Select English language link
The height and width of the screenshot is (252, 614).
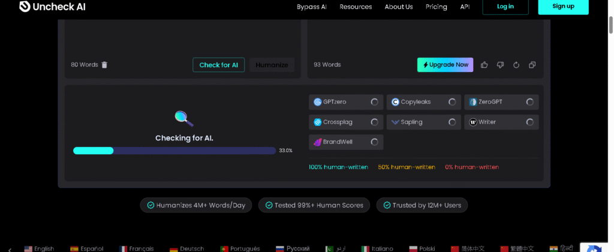click(39, 248)
